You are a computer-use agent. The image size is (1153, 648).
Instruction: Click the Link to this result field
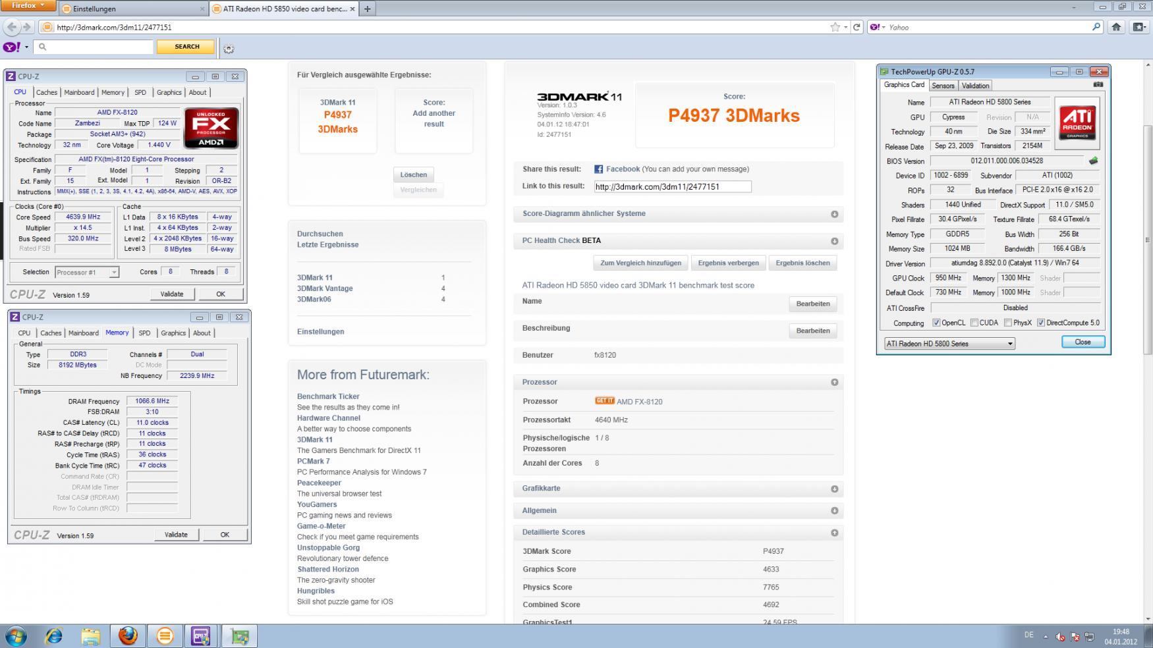click(672, 186)
